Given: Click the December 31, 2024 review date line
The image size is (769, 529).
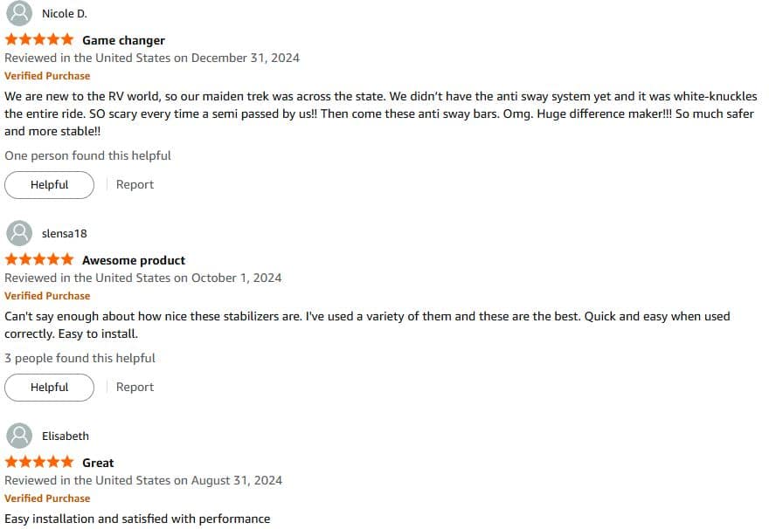Looking at the screenshot, I should 152,58.
